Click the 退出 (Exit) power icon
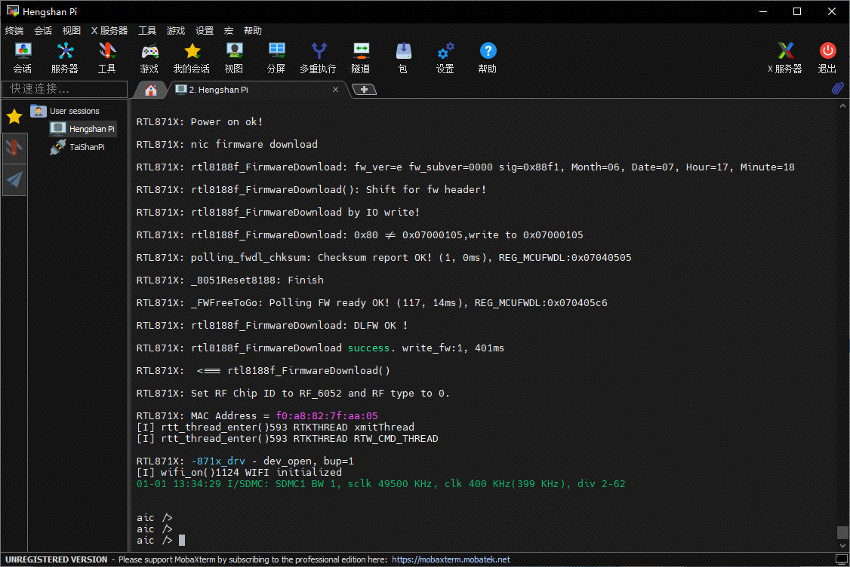Viewport: 850px width, 567px height. [x=827, y=57]
